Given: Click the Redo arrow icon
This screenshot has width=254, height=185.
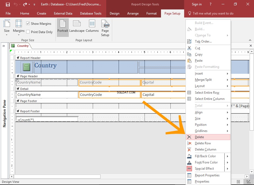Looking at the screenshot, I should 25,4.
